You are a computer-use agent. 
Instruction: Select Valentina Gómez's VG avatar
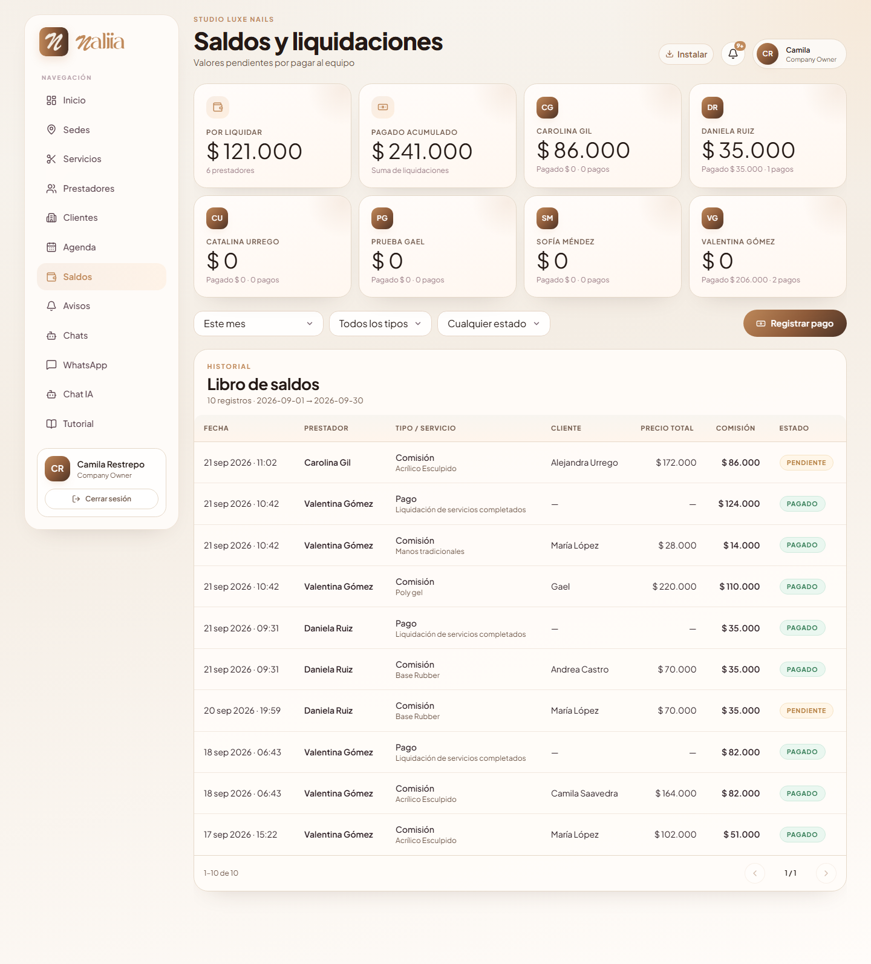pos(713,218)
